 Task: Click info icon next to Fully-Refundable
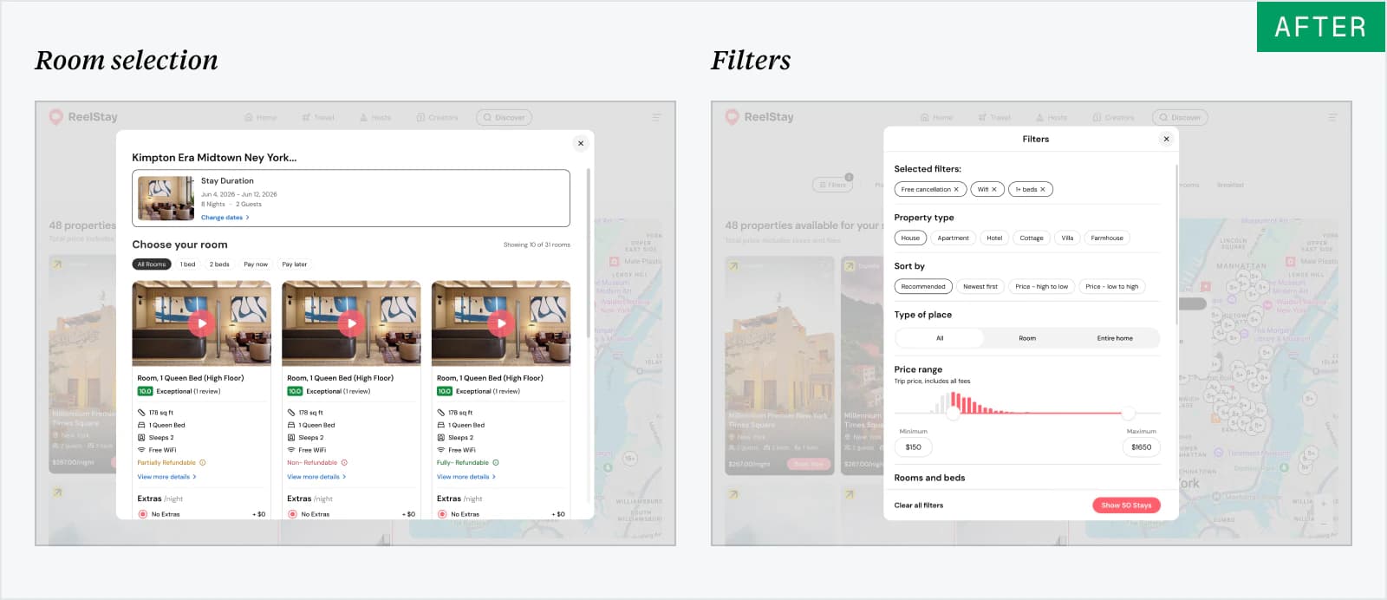[x=496, y=463]
